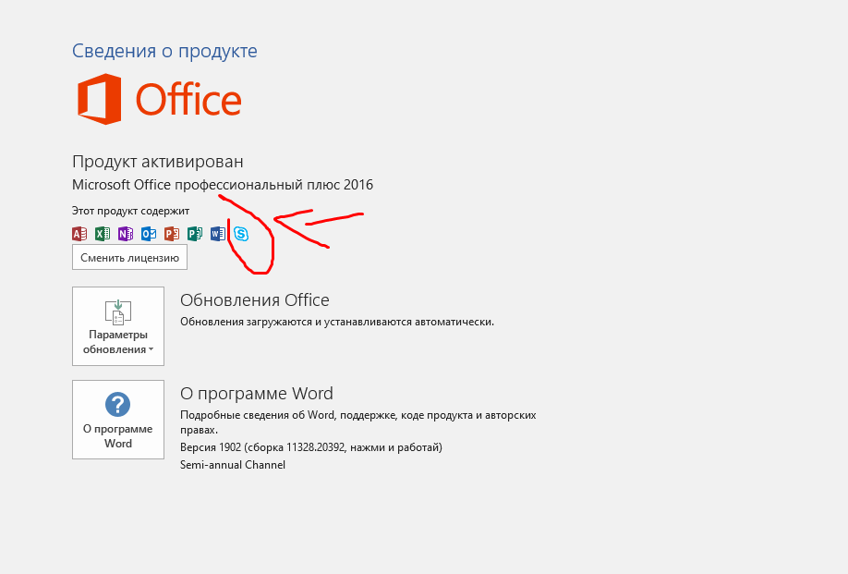Open the О программе Word button
Screen dimensions: 848x574
pyautogui.click(x=118, y=420)
